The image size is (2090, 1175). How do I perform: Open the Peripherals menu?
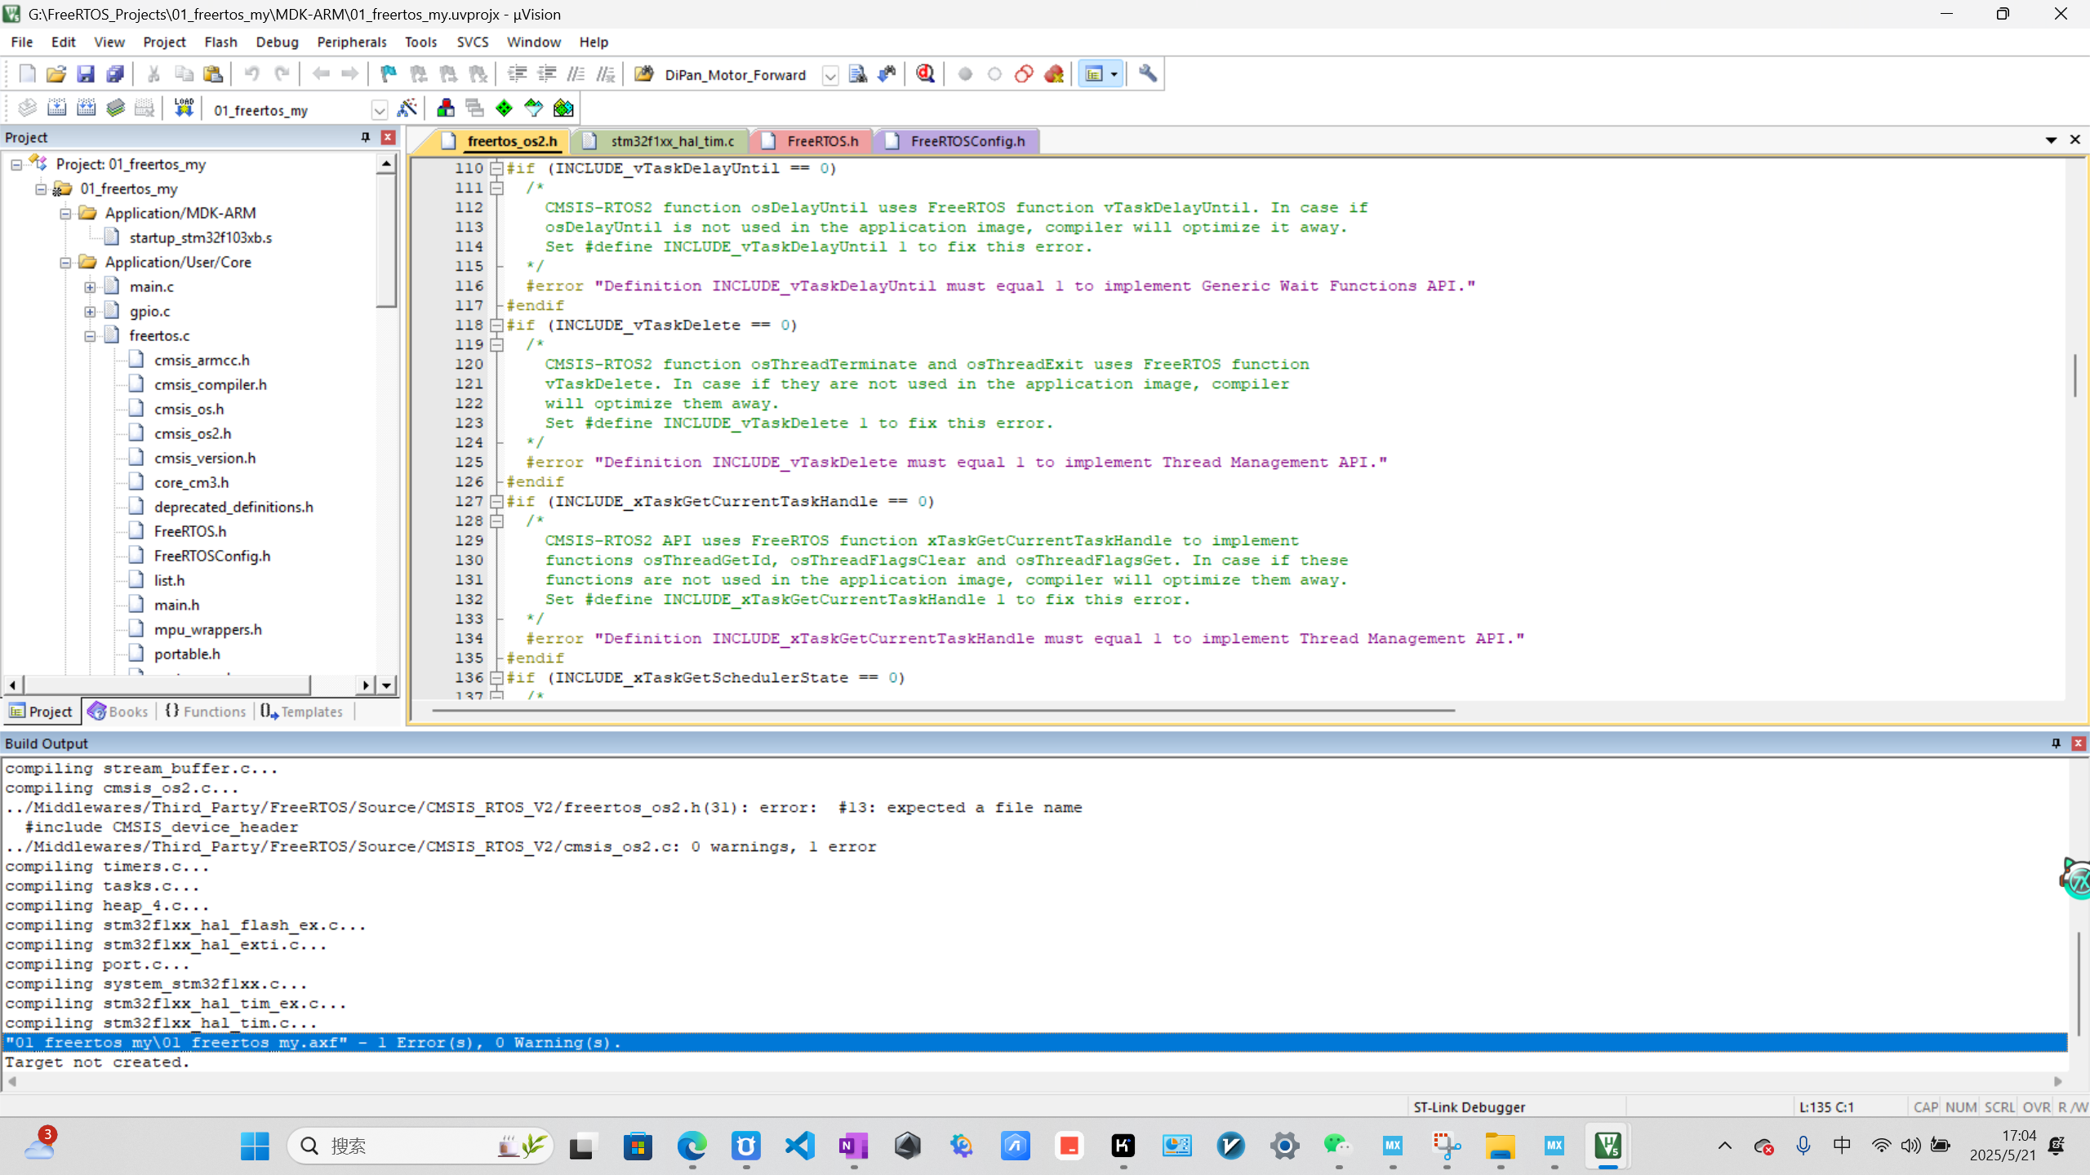point(351,42)
